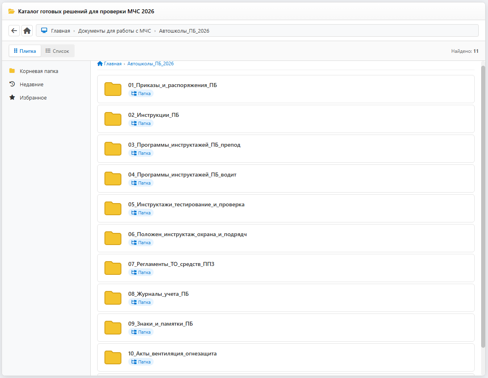Switch to Плитка tile view
Viewport: 488px width, 378px height.
25,51
